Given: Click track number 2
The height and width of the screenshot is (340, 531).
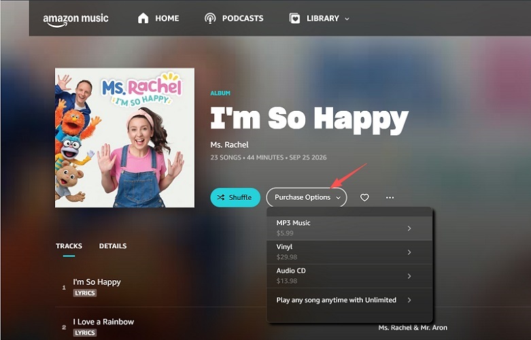Looking at the screenshot, I should click(64, 328).
